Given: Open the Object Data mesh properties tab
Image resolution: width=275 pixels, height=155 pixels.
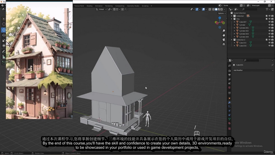Looking at the screenshot, I should (229, 119).
